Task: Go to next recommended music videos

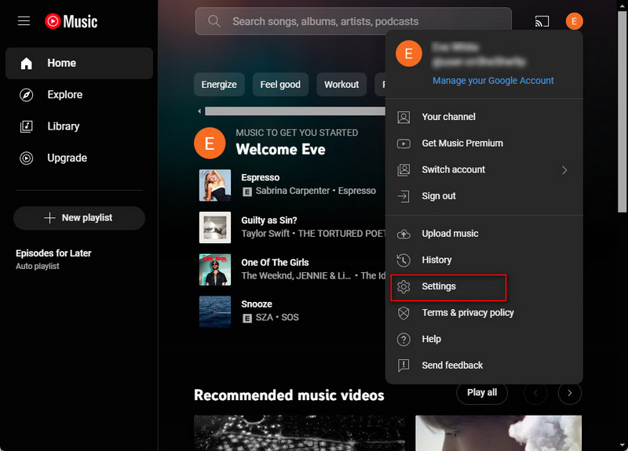Action: click(x=570, y=393)
